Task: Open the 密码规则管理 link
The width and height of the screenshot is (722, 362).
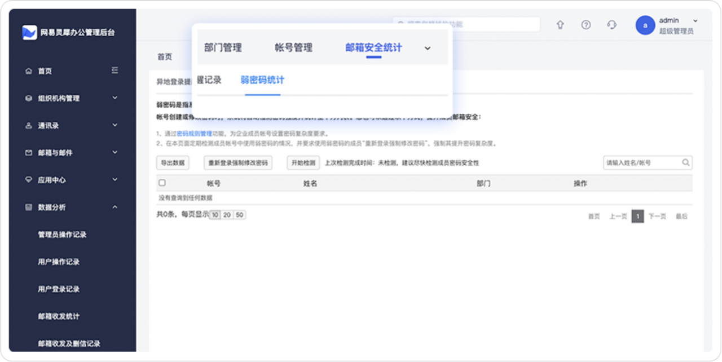Action: pyautogui.click(x=194, y=134)
